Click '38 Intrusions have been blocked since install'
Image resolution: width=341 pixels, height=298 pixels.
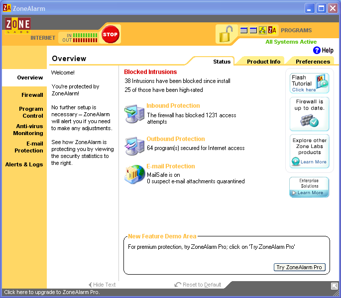pos(177,81)
